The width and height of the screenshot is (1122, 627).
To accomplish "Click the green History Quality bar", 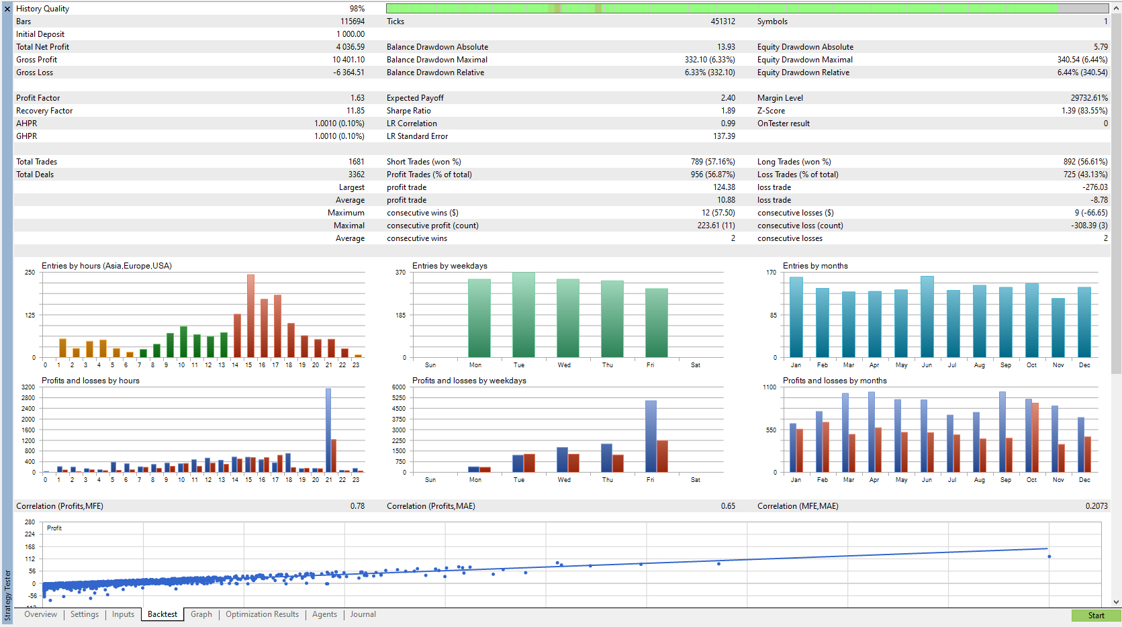I will (722, 9).
